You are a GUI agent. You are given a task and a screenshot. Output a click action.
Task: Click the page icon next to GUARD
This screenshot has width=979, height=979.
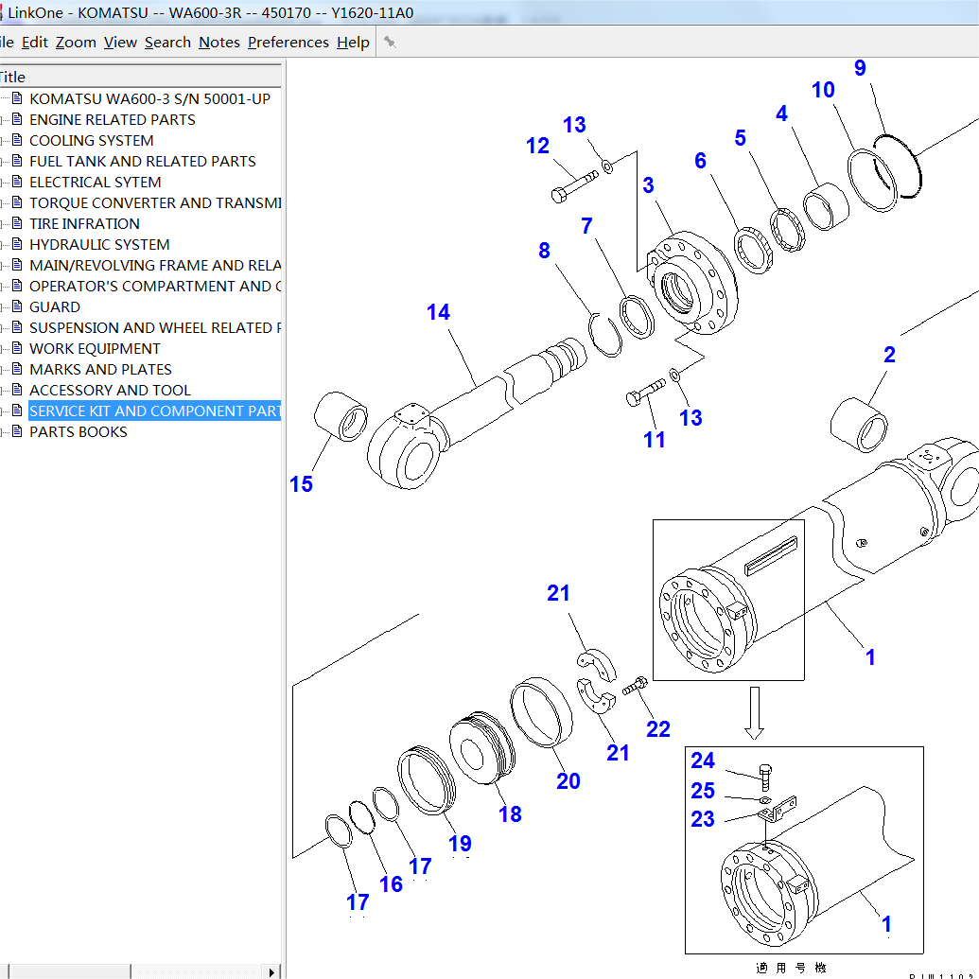(x=17, y=307)
